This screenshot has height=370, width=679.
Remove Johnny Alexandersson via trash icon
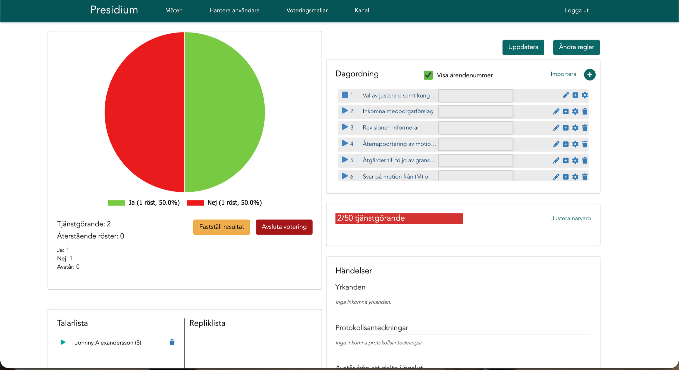click(172, 342)
